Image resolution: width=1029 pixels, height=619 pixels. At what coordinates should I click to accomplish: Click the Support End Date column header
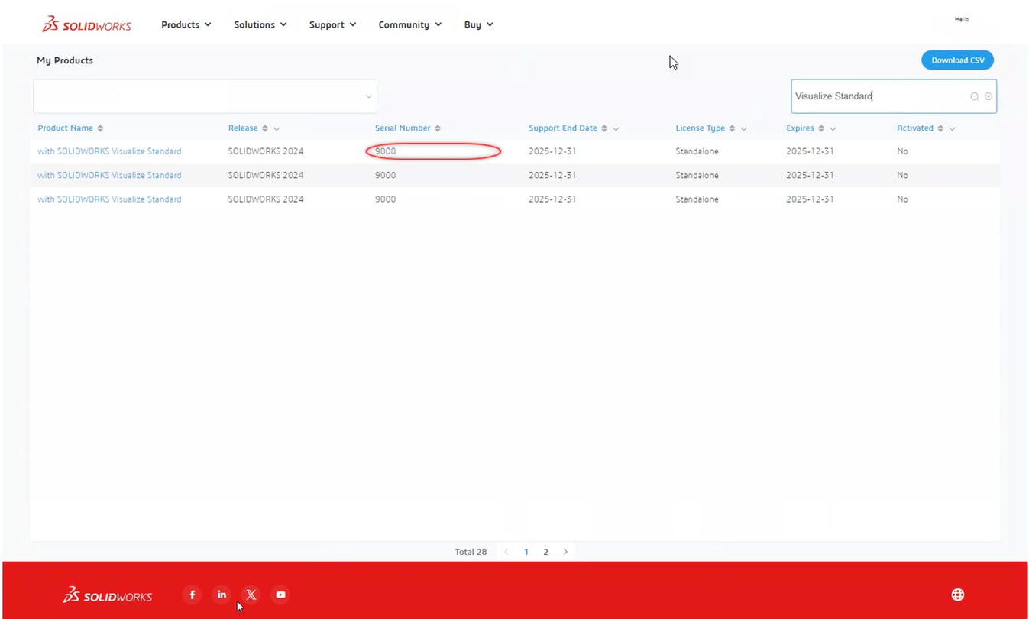(563, 128)
